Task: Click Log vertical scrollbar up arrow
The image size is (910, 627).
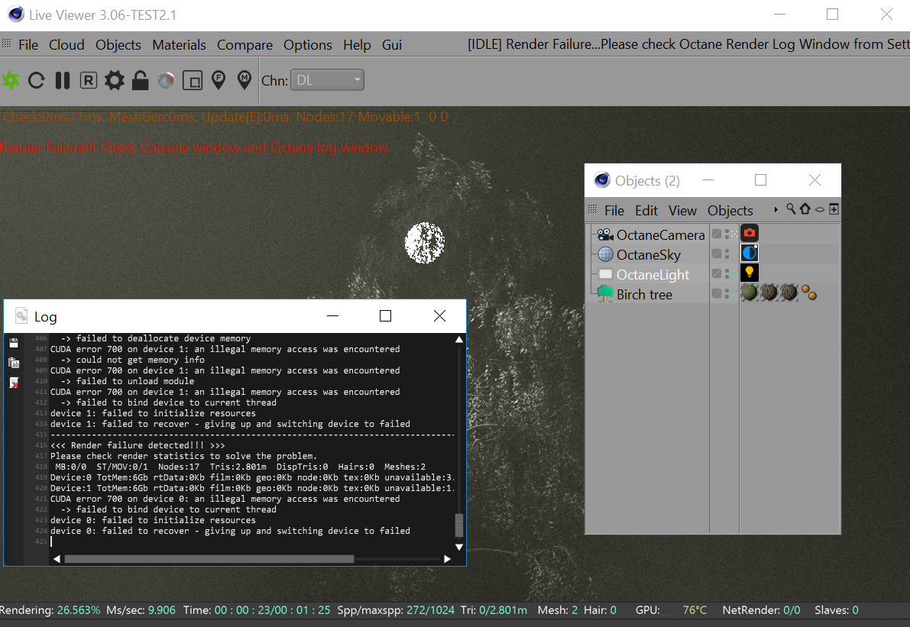Action: click(459, 339)
